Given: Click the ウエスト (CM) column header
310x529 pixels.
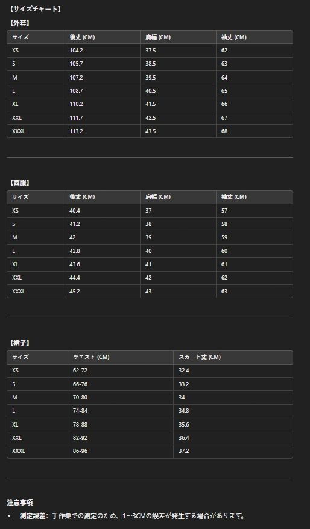Looking at the screenshot, I should tap(91, 357).
